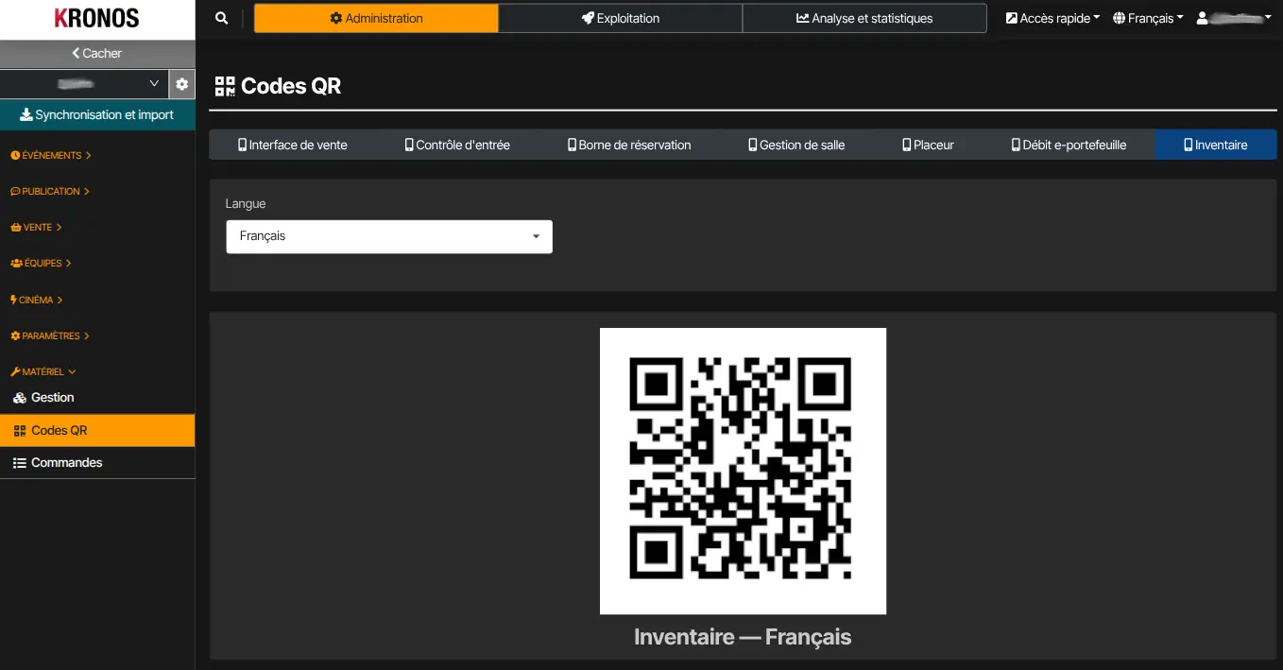Click the Inventaire QR code image
Screen dimensions: 1283x670
click(x=743, y=471)
